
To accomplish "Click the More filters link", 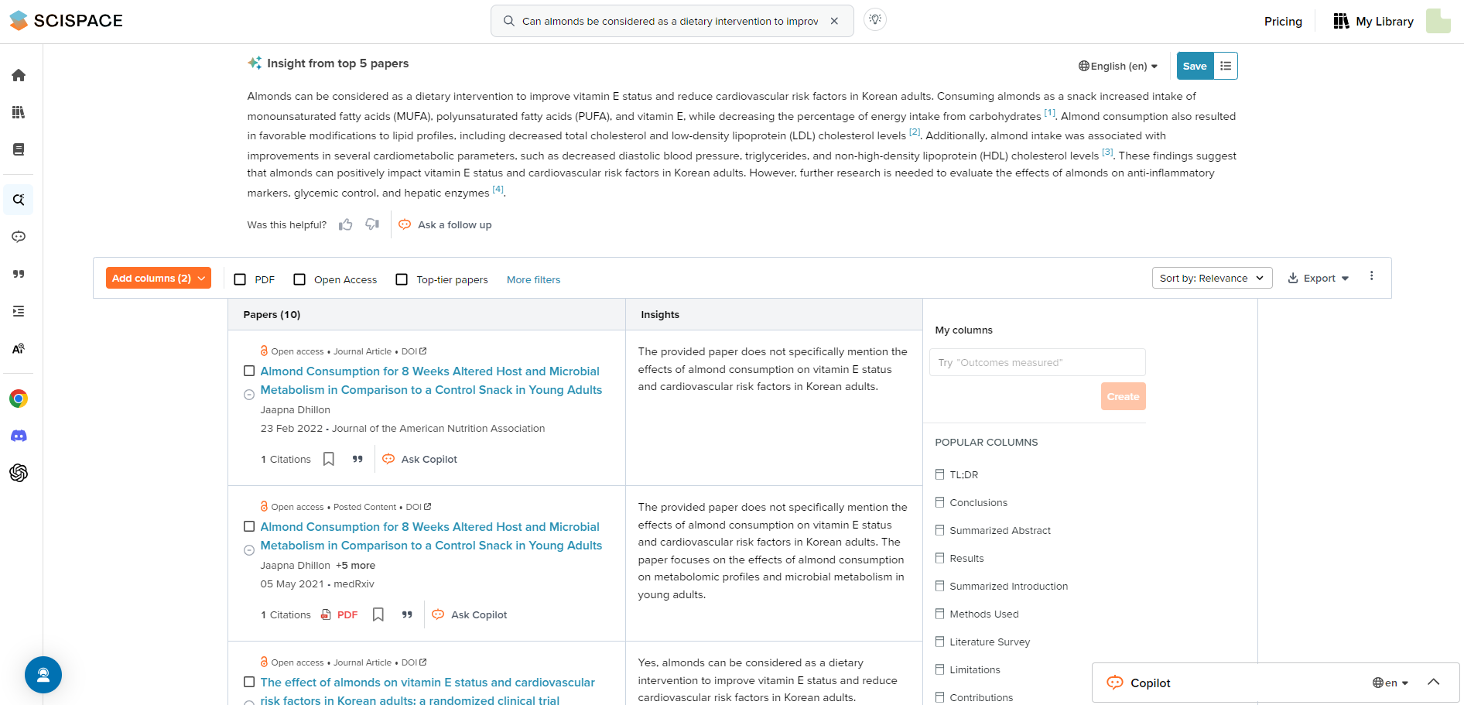I will click(x=533, y=279).
